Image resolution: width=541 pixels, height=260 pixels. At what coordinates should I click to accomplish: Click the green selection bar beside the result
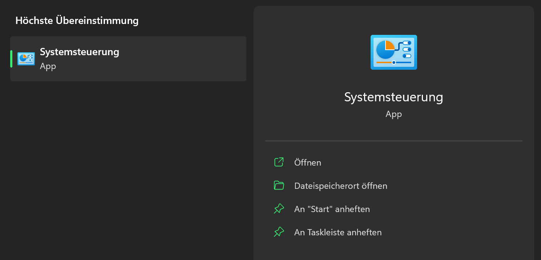coord(11,59)
